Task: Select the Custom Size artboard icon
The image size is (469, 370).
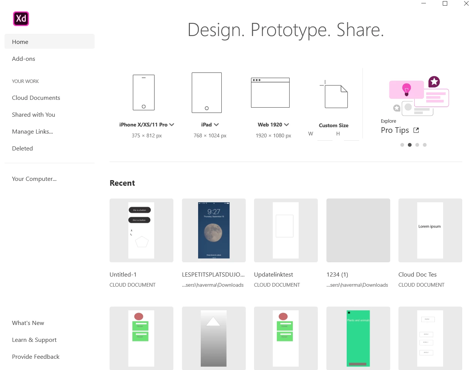Action: [334, 94]
